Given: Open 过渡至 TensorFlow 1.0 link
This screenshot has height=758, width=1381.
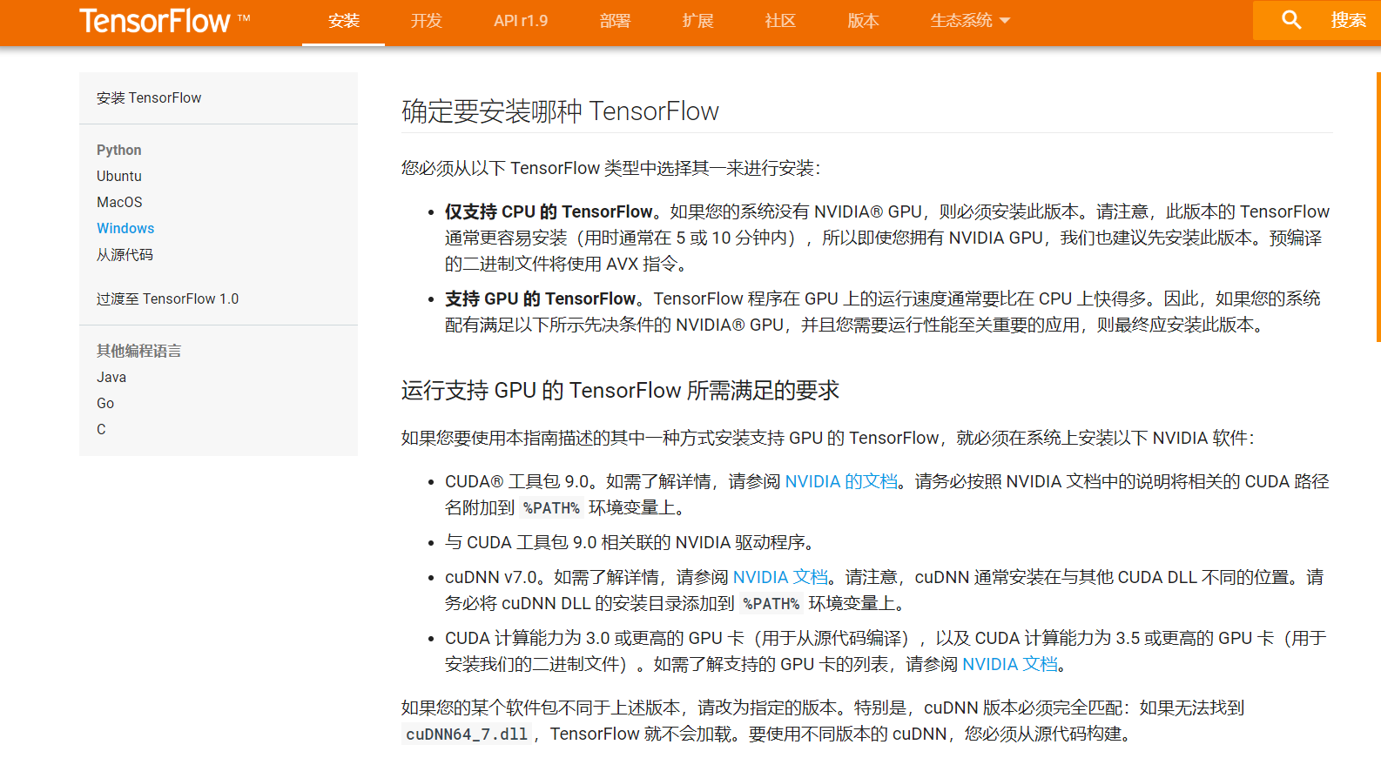Looking at the screenshot, I should [x=167, y=299].
